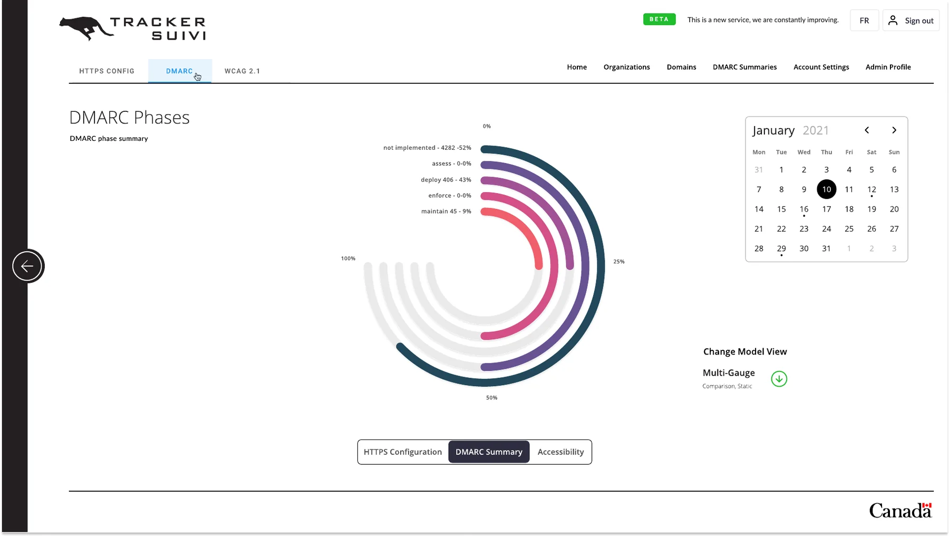Open Account Settings page
The height and width of the screenshot is (536, 949).
821,67
